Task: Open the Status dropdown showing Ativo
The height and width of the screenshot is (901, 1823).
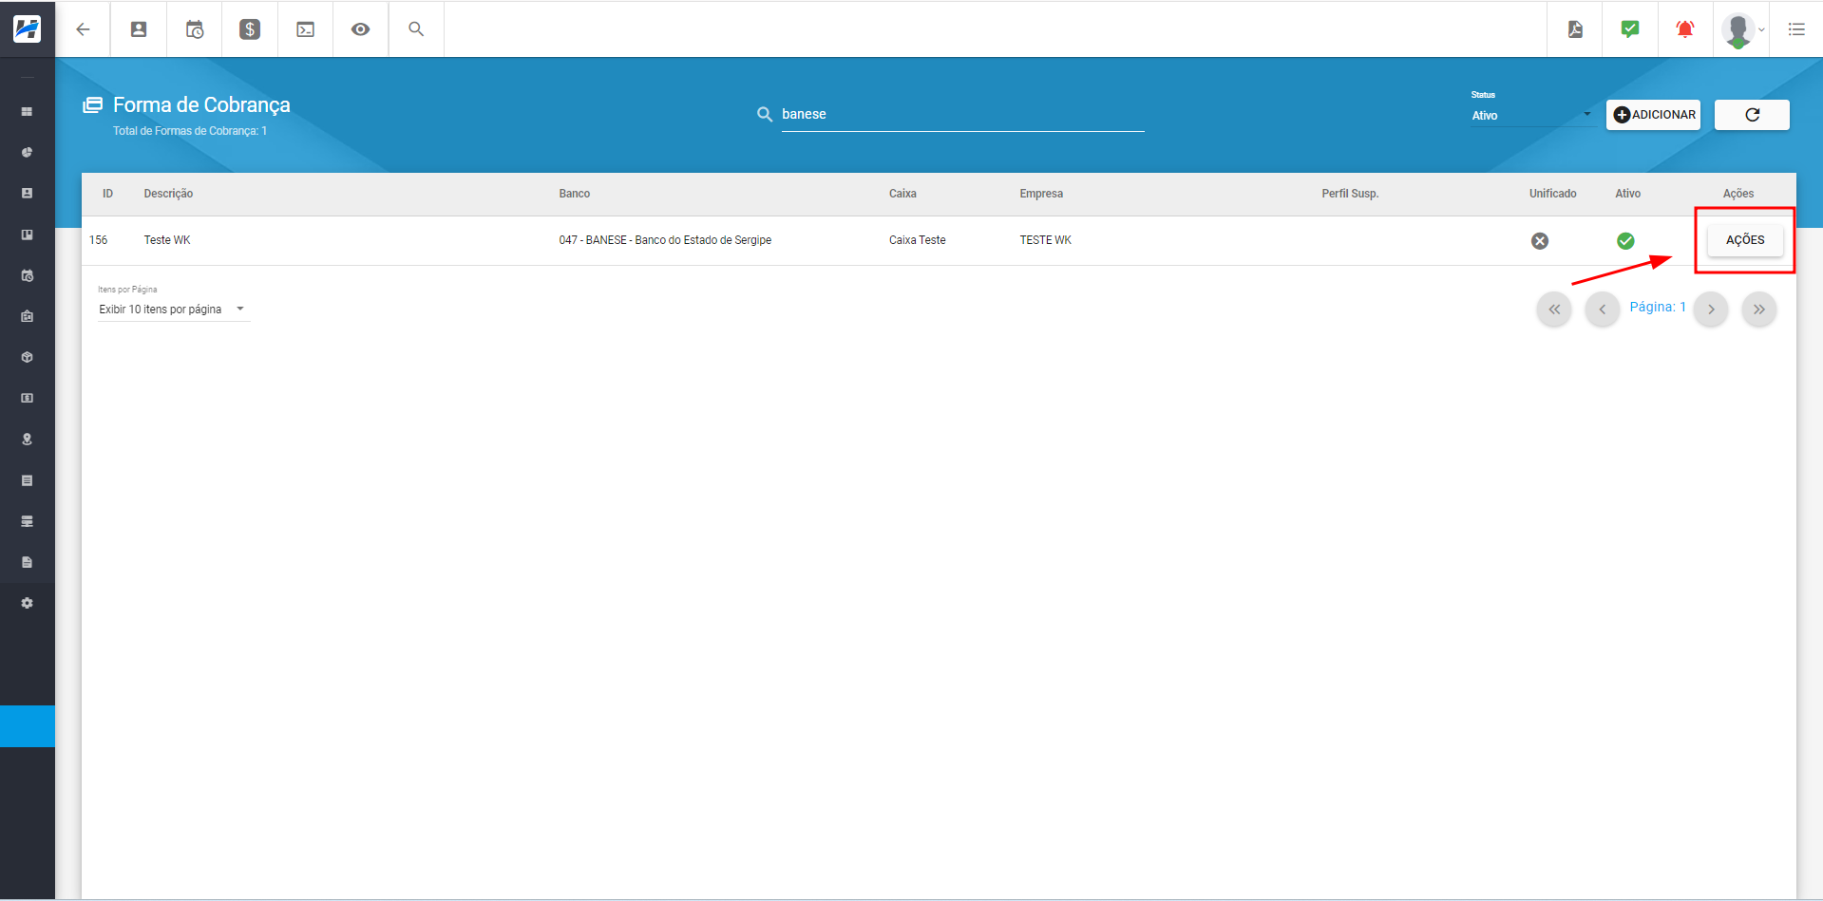Action: tap(1531, 115)
